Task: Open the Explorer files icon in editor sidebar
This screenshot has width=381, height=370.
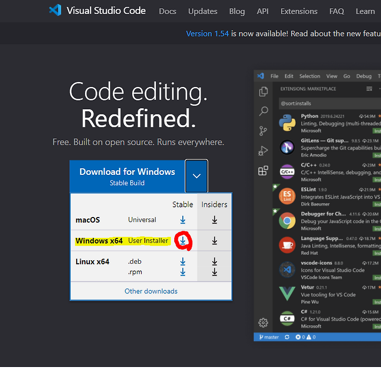Action: click(263, 91)
